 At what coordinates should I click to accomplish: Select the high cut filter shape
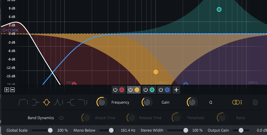pos(82,102)
